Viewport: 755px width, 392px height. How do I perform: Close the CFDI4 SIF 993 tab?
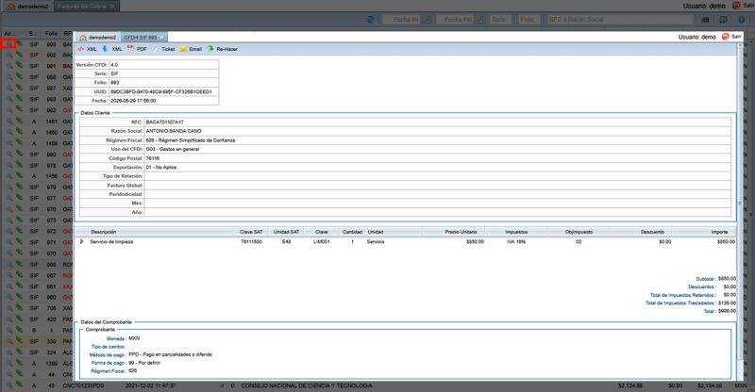coord(162,37)
